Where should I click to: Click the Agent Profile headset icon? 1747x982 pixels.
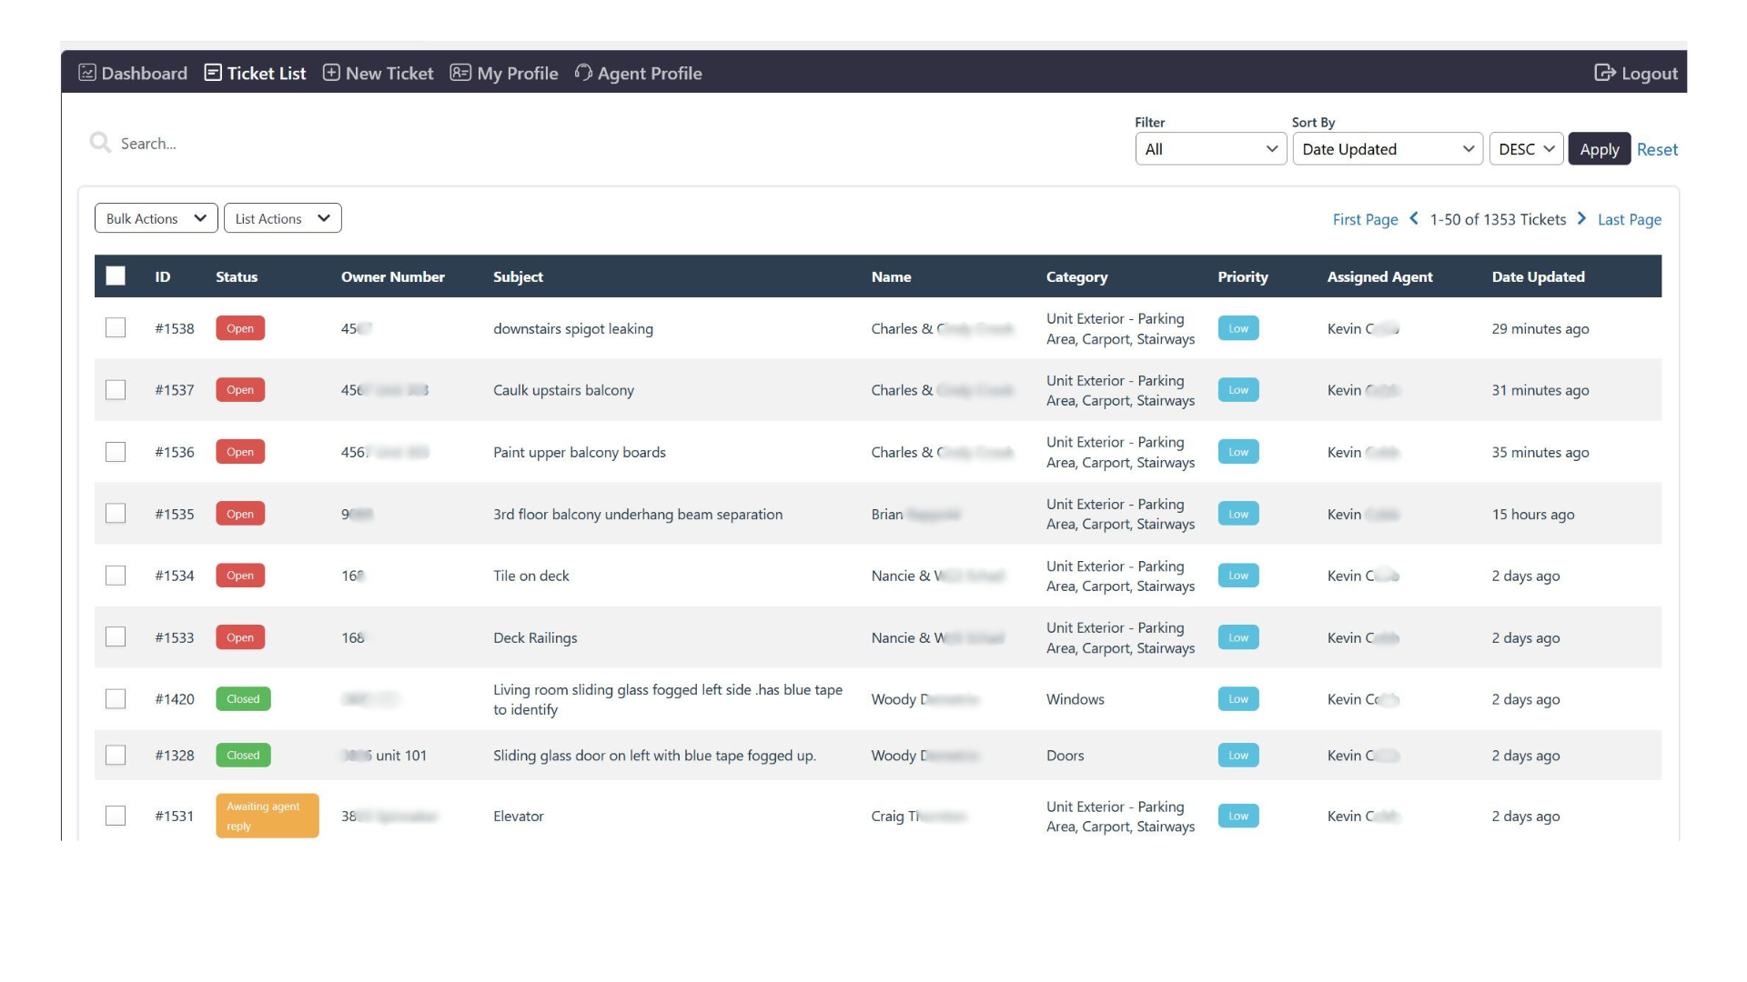point(583,73)
